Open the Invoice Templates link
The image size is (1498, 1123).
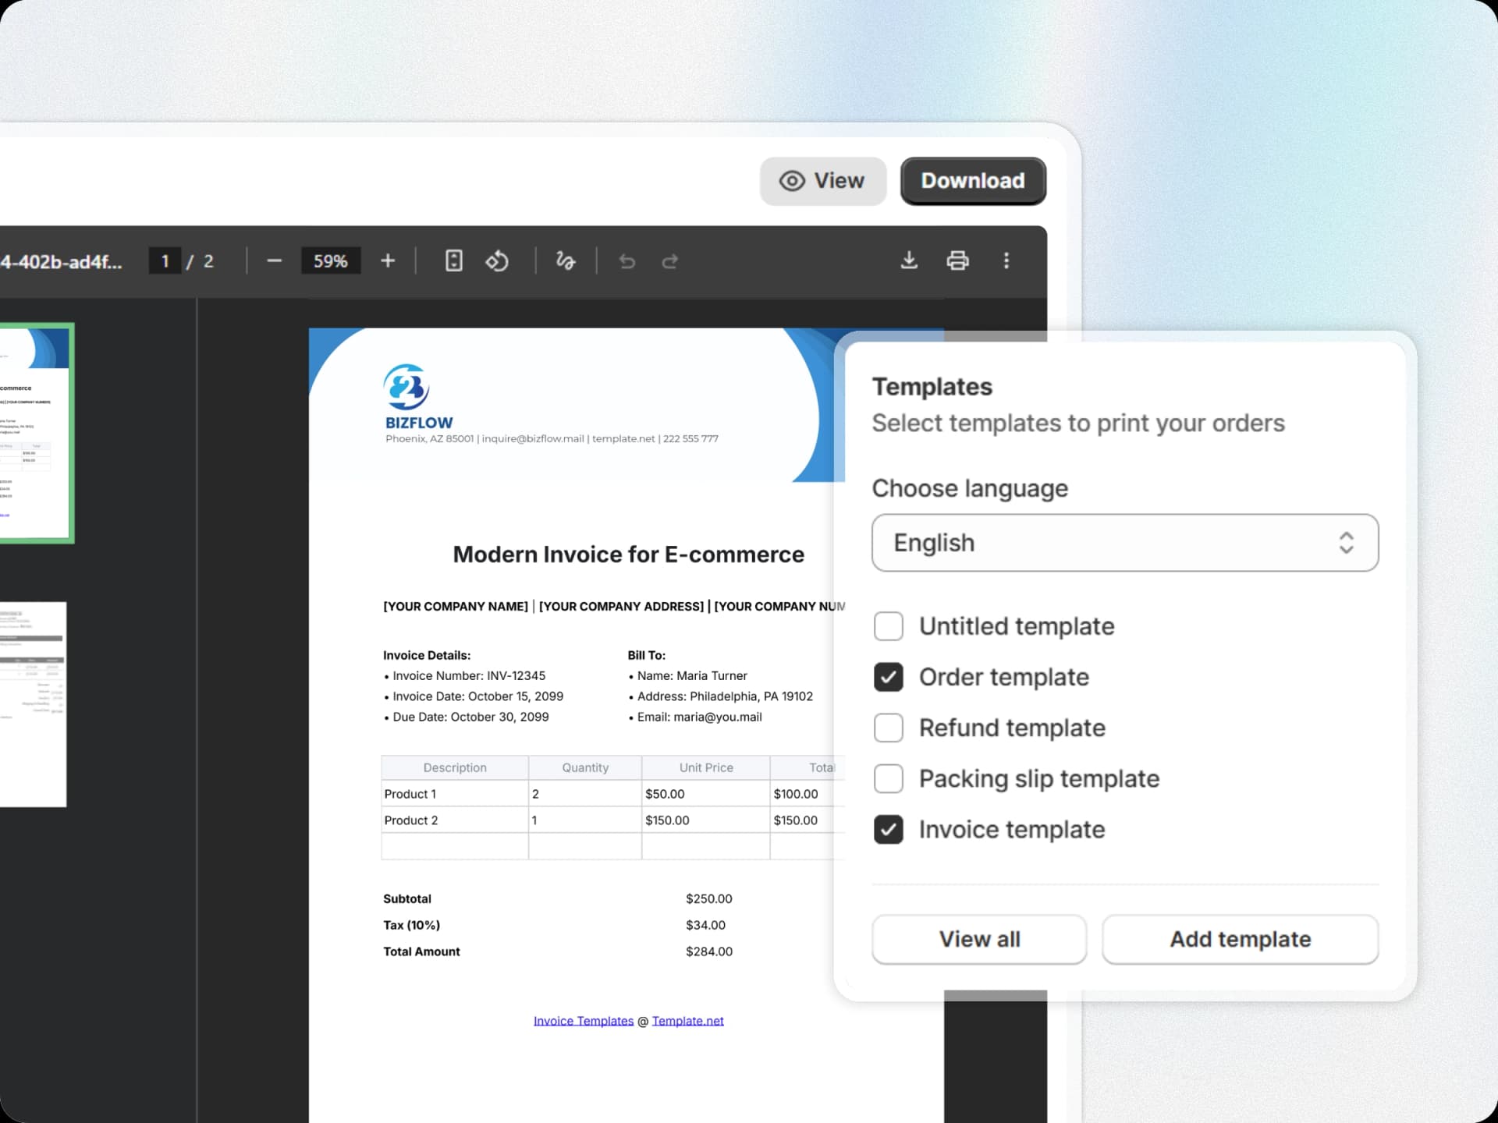click(x=583, y=1020)
